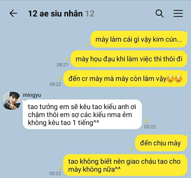Select message 'tao không biết nên giao cháu'
191x178 pixels.
pos(125,165)
